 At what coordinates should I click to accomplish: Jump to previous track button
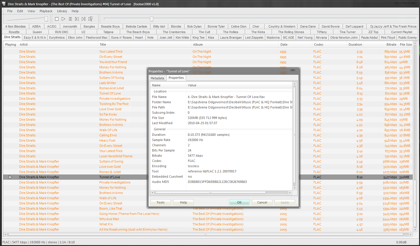77,19
